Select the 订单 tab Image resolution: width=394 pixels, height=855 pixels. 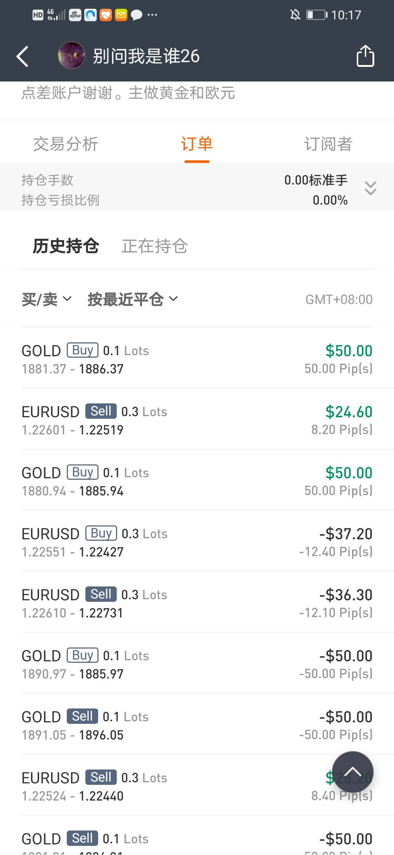point(197,144)
